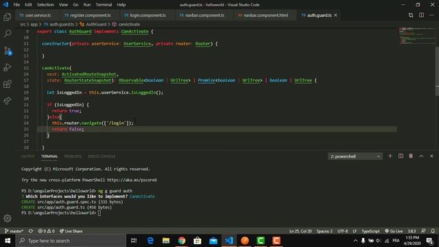Open the View menu
The height and width of the screenshot is (247, 439).
click(x=63, y=5)
